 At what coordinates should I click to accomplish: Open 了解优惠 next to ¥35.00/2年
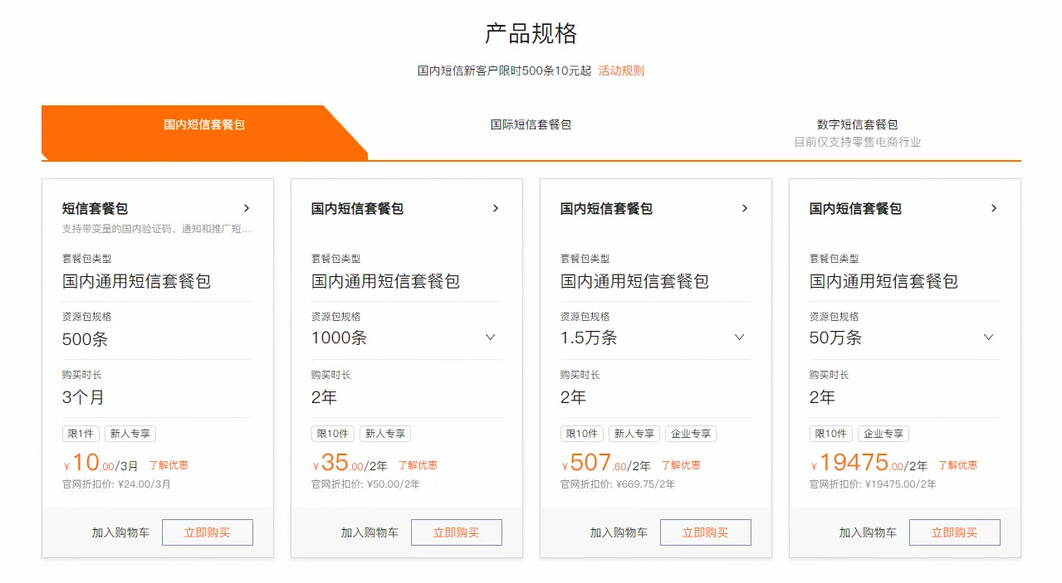[x=418, y=465]
